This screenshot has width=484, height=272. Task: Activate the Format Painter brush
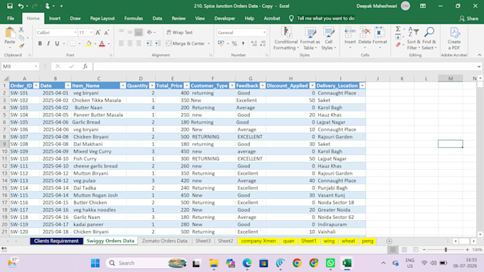(21, 46)
